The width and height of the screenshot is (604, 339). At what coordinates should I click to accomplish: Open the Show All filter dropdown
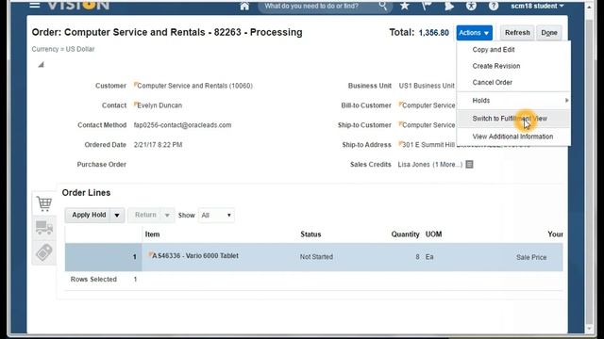click(x=216, y=216)
